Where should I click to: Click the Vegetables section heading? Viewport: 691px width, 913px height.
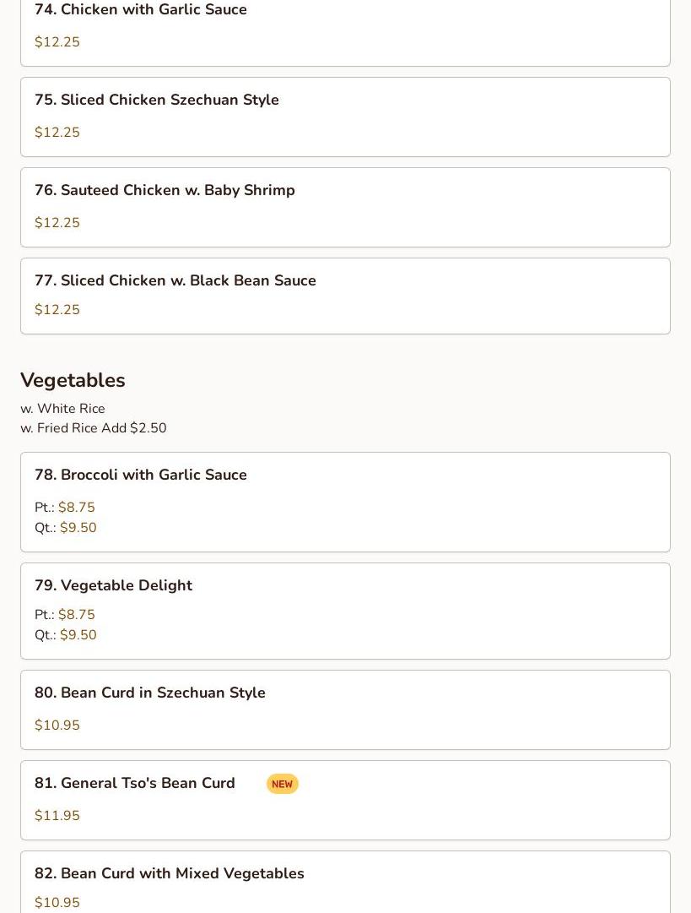point(73,380)
